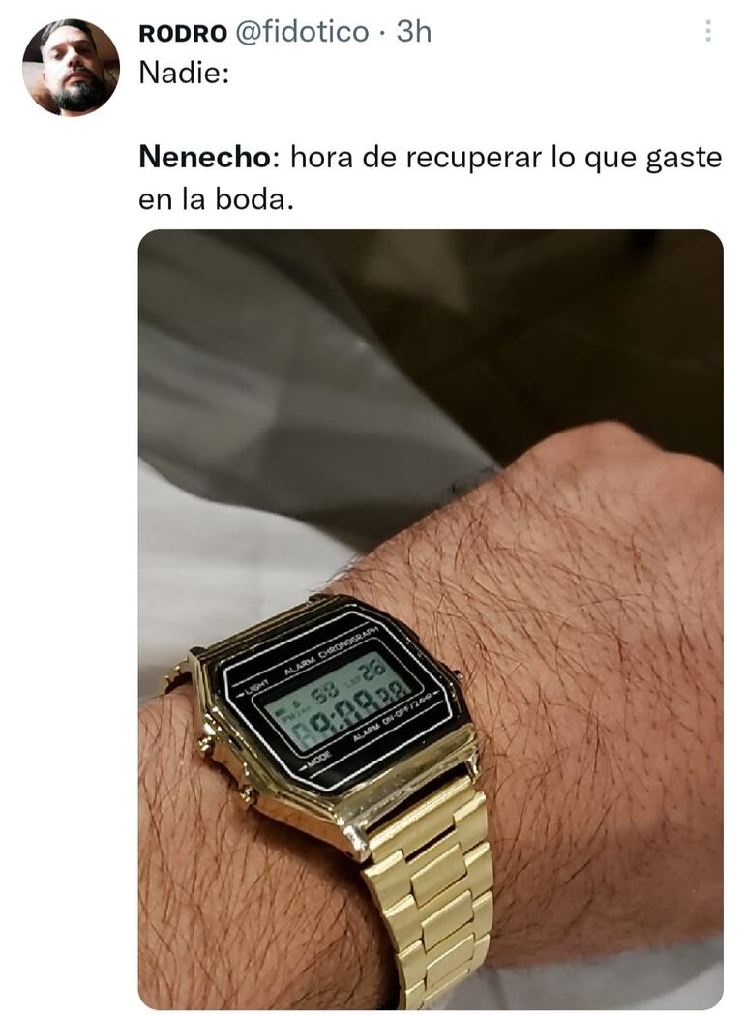Open RODRO's round profile avatar
This screenshot has height=1015, width=745.
(x=71, y=68)
